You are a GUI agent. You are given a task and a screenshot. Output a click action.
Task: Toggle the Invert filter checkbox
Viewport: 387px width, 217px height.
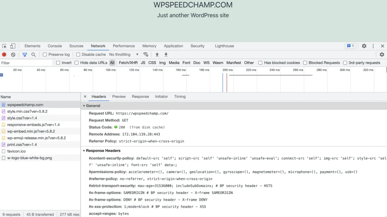point(58,63)
